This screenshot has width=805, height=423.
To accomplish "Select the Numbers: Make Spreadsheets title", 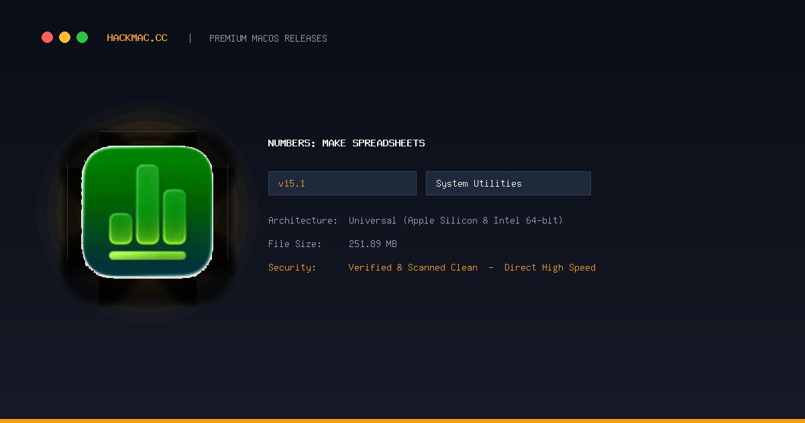I will tap(346, 143).
